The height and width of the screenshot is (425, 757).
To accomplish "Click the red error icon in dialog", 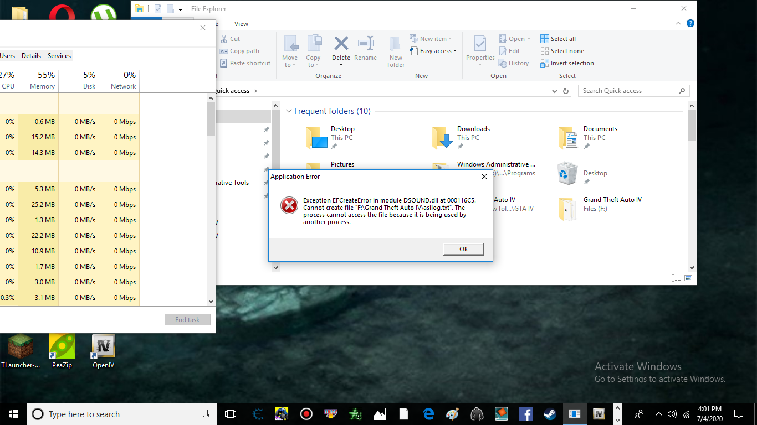I will tap(289, 205).
